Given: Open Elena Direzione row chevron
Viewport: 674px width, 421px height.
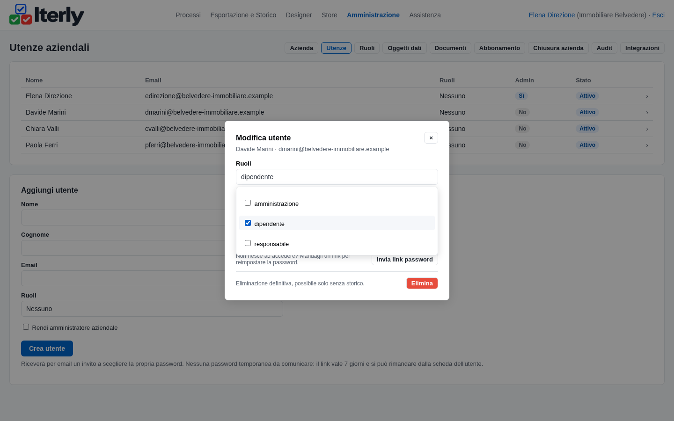Looking at the screenshot, I should 647,96.
